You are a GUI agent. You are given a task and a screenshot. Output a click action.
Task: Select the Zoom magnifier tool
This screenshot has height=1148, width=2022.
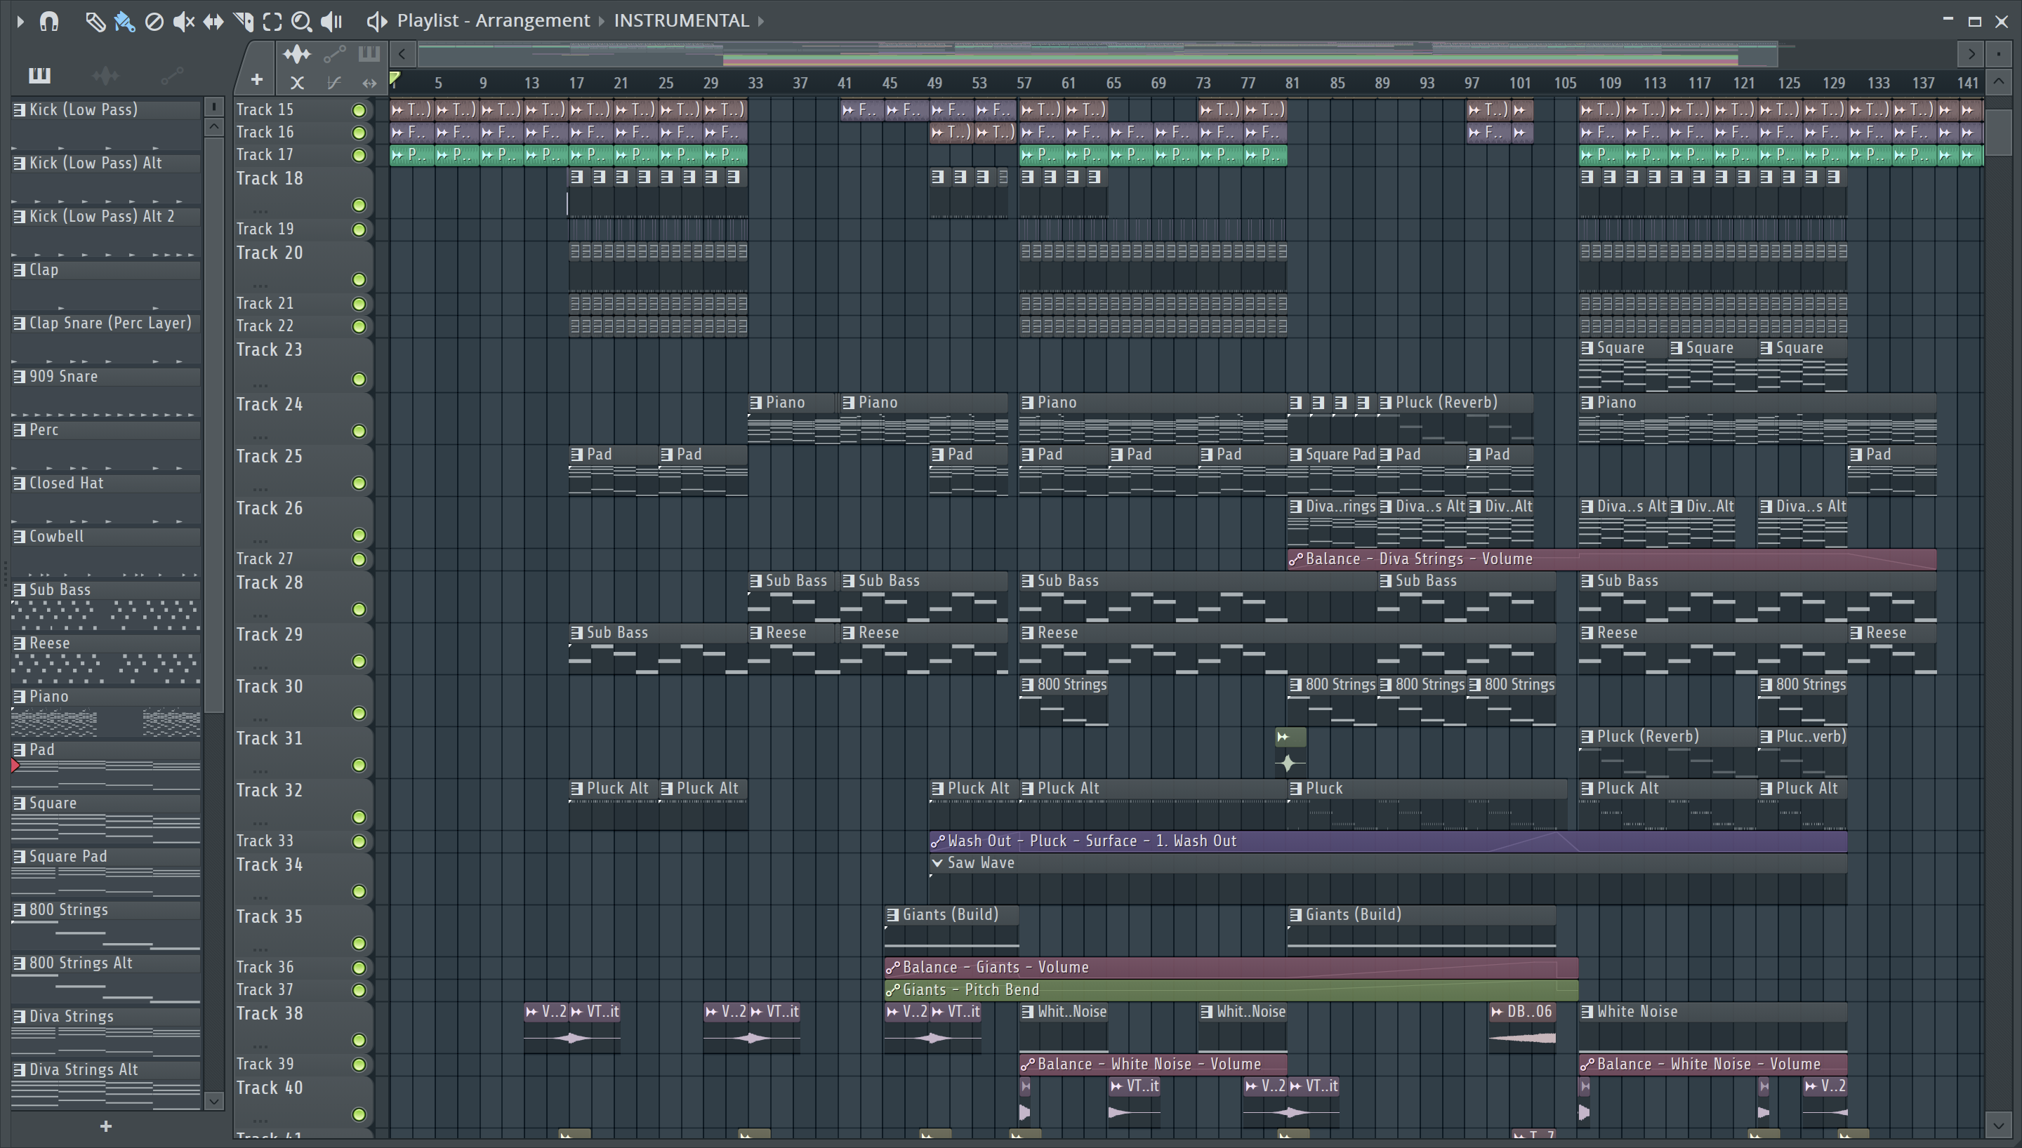click(301, 21)
